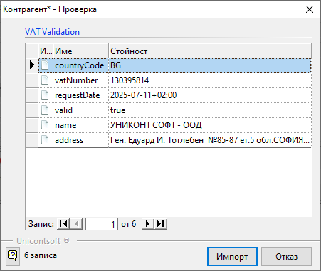Go to the previous record

coord(76,224)
